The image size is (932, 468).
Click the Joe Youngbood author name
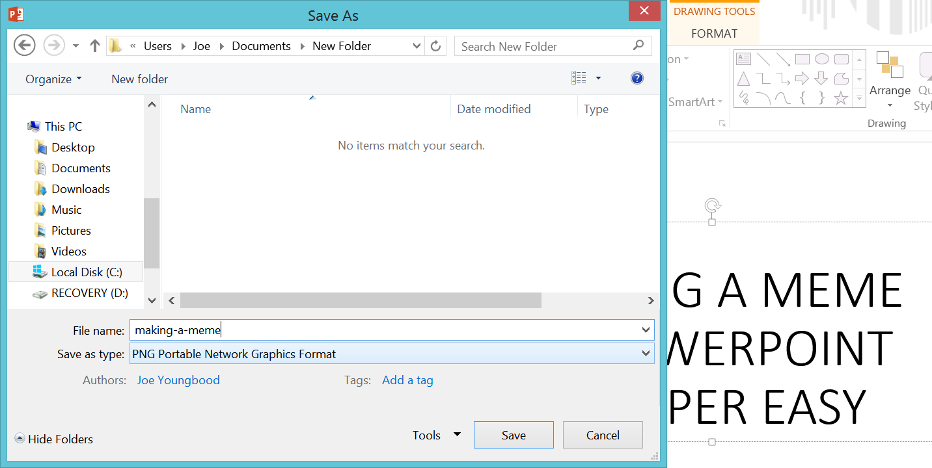tap(178, 380)
